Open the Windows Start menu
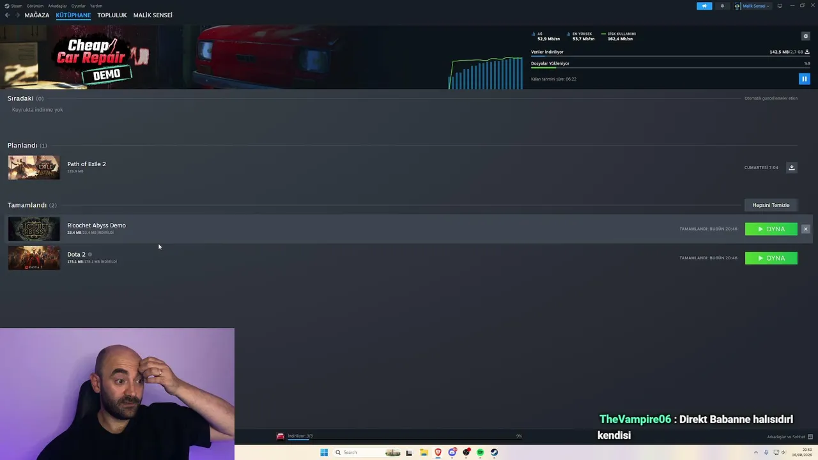818x460 pixels. tap(324, 452)
